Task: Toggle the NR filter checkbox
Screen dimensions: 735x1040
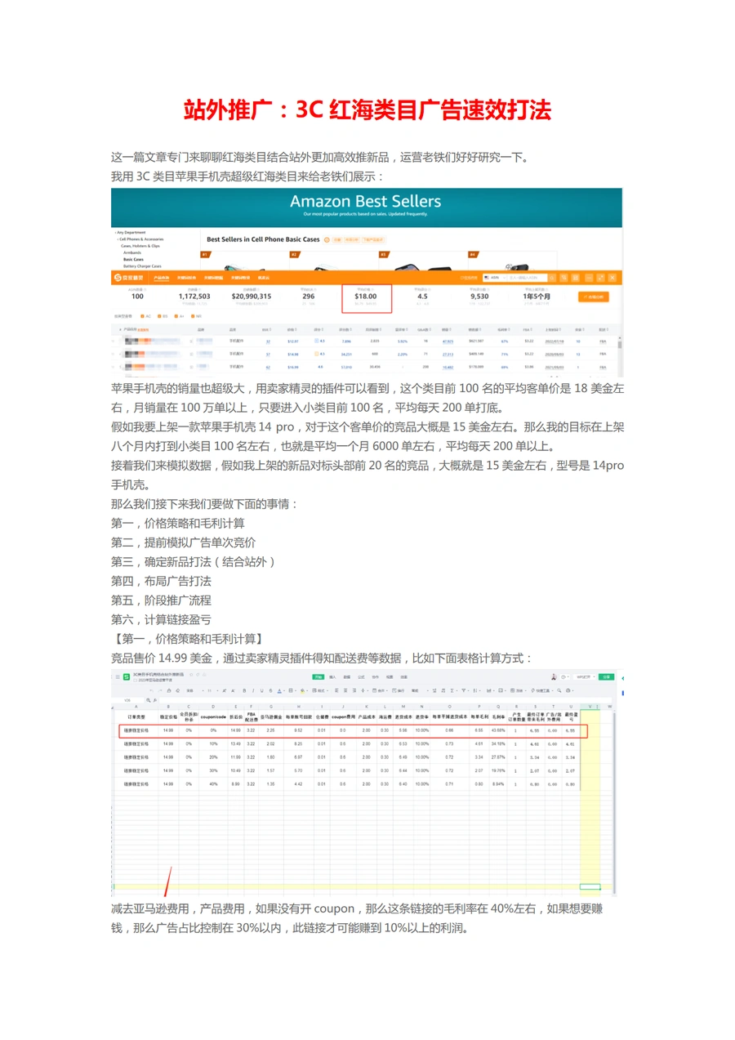Action: pos(193,316)
